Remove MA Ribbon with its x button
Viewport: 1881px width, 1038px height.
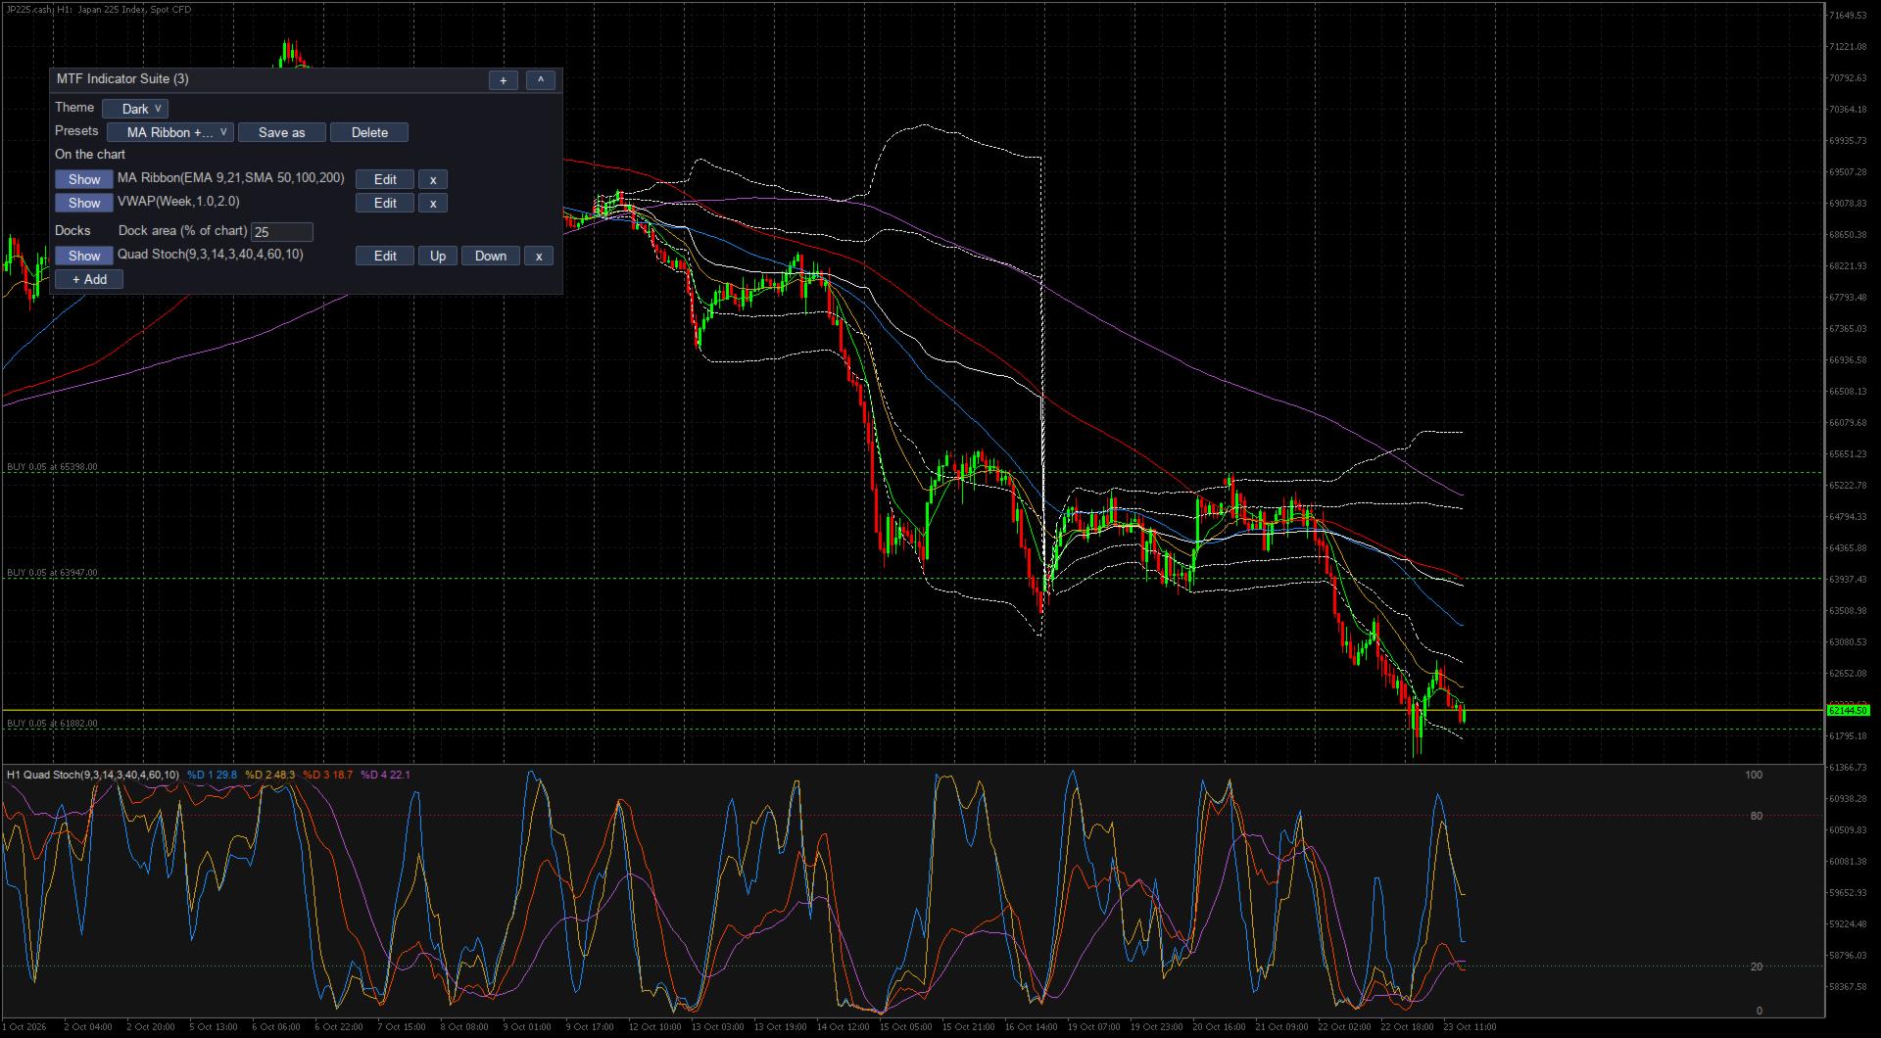(433, 179)
